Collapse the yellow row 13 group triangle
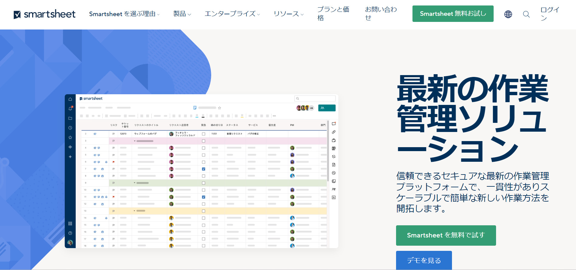Screen dimensions: 576x270 [135, 211]
